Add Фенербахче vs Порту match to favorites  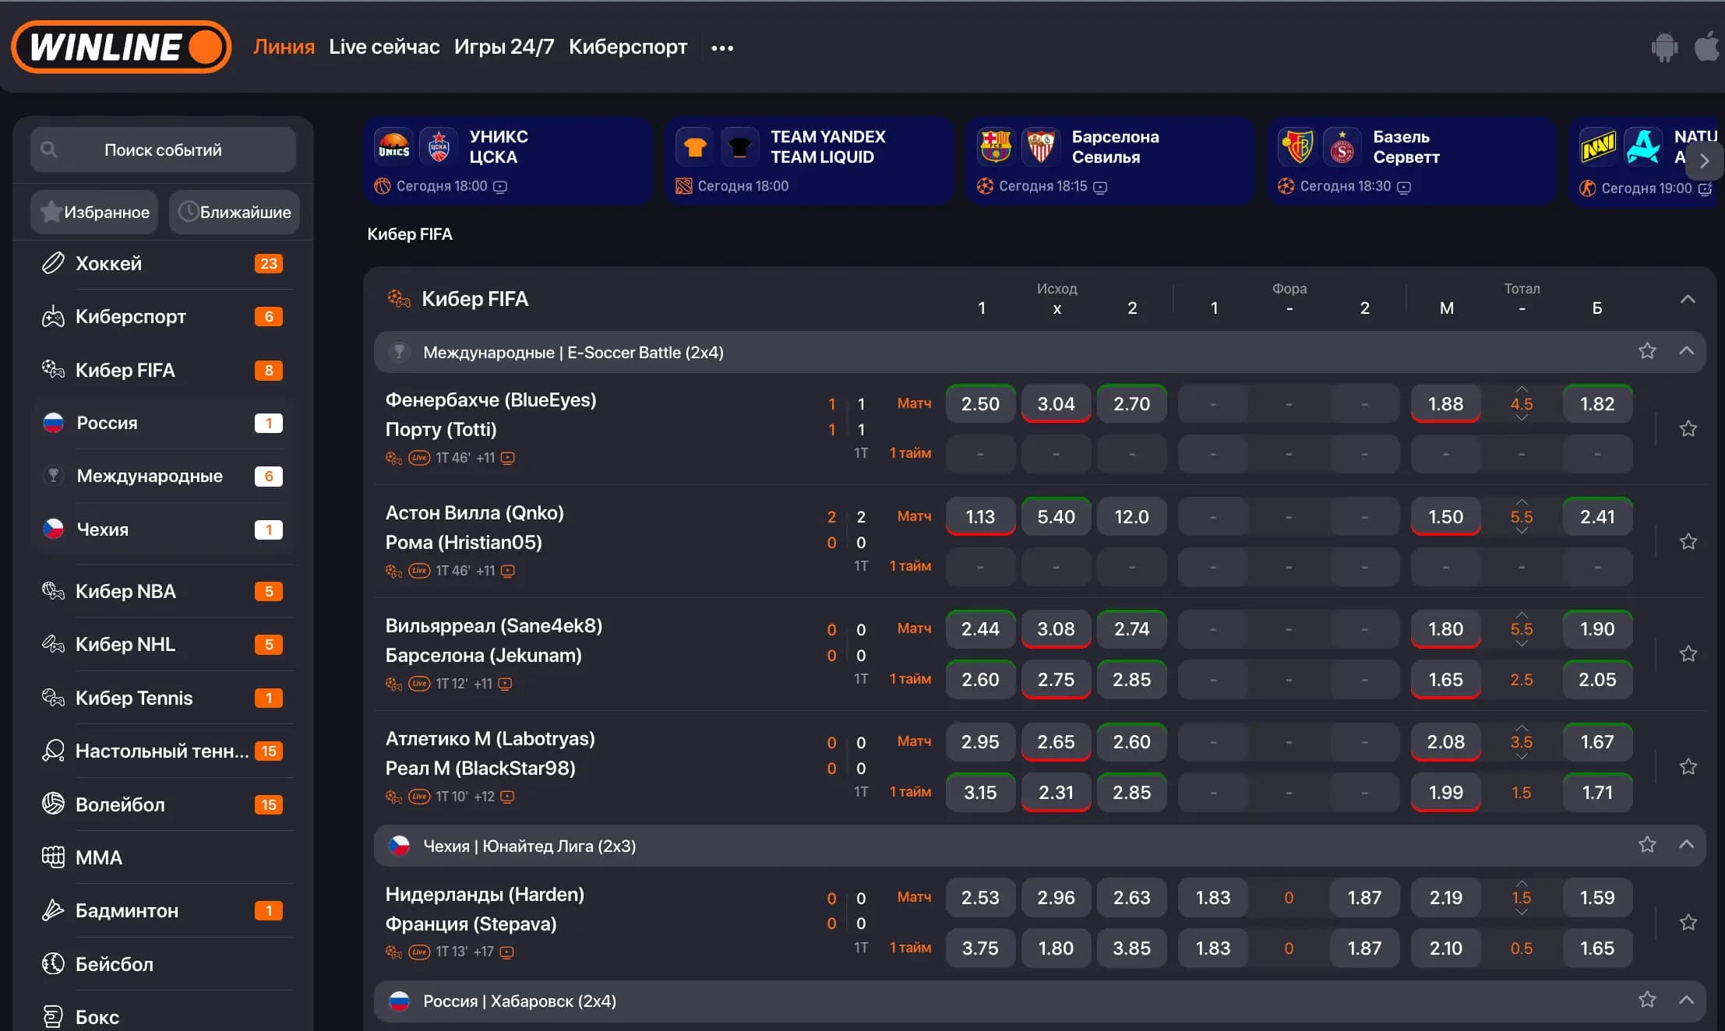[x=1688, y=428]
